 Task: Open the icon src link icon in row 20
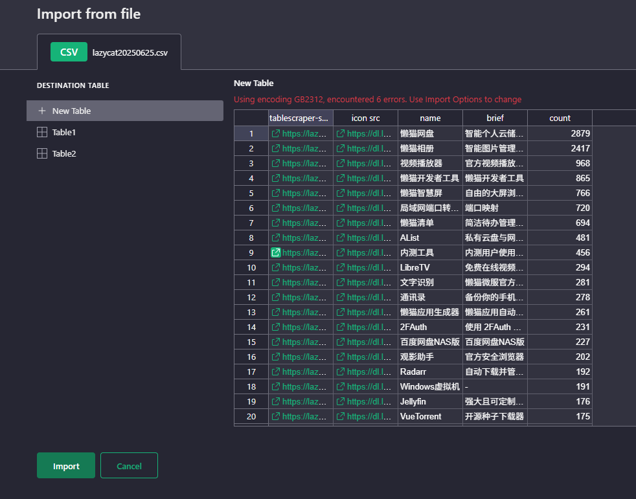click(x=341, y=416)
